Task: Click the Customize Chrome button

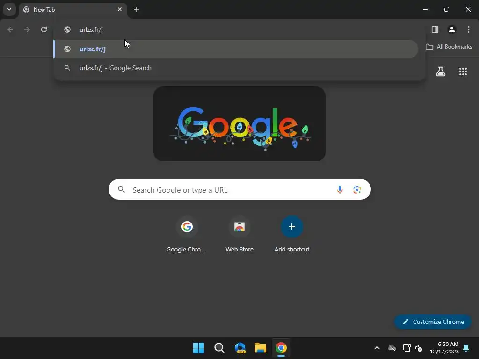Action: 433,322
